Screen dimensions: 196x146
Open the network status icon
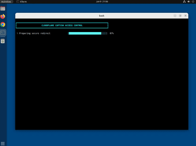184,2
